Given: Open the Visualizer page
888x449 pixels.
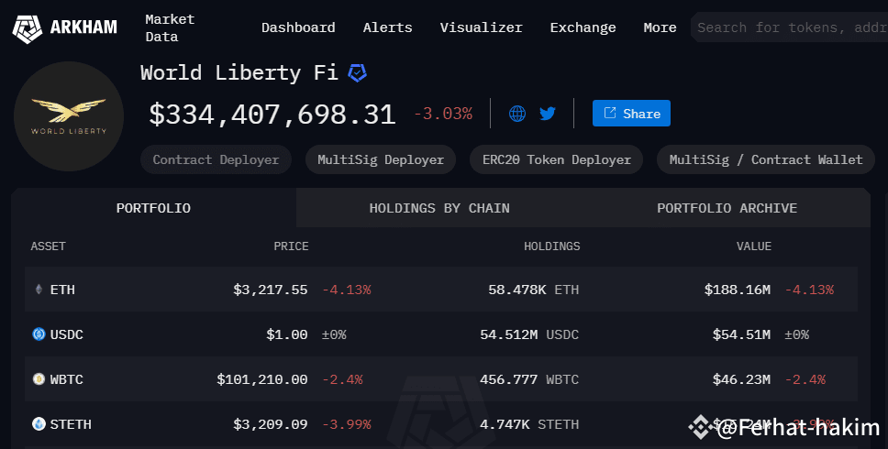Looking at the screenshot, I should pos(482,27).
